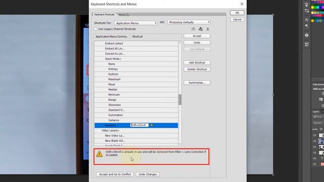Viewport: 324px width, 182px height.
Task: Click the Add Shortcut button
Action: pyautogui.click(x=197, y=63)
